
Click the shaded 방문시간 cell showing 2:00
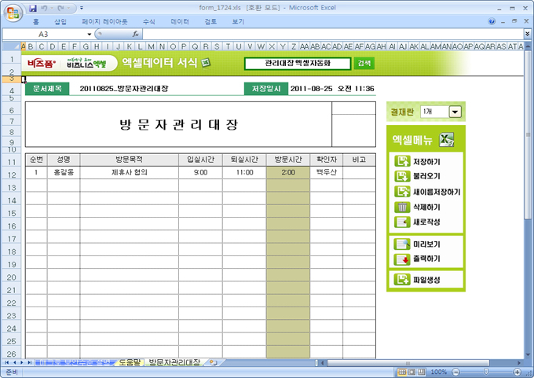point(288,172)
